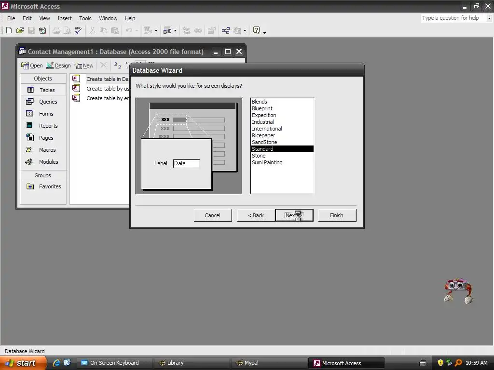Click the Copy toolbar icon
The image size is (494, 370).
(103, 30)
